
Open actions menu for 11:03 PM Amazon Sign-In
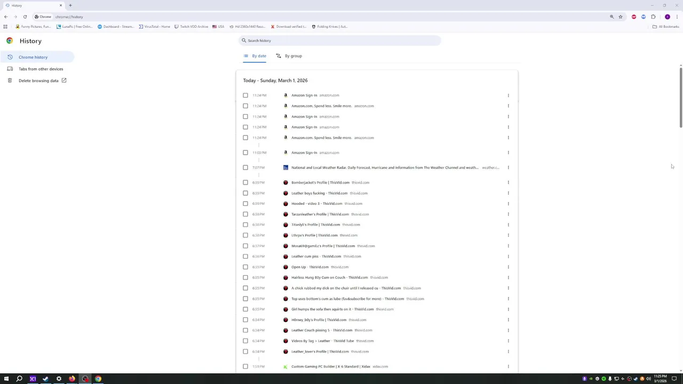point(508,153)
